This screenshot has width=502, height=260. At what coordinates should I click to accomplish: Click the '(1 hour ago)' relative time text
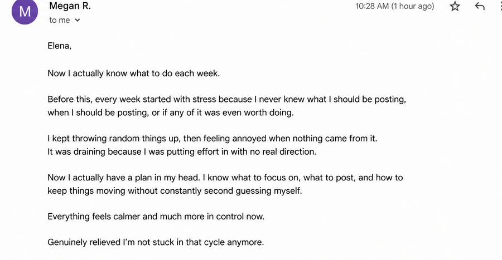pos(413,6)
